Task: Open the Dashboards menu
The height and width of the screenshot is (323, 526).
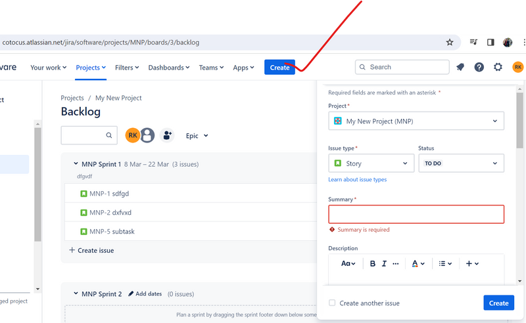Action: point(168,67)
